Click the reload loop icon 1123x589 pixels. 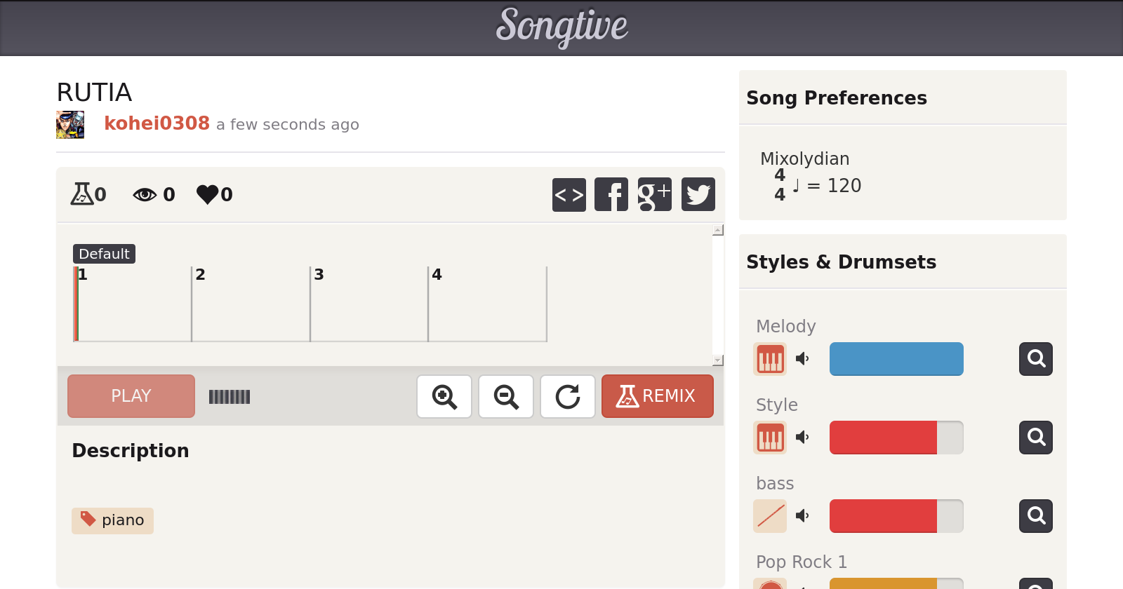pos(568,397)
